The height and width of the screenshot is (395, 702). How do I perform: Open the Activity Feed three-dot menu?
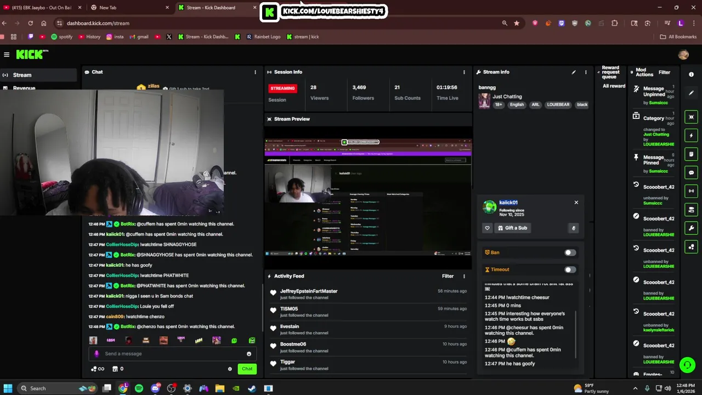[x=464, y=276]
